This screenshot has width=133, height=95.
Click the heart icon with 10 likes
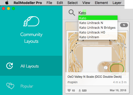(69, 90)
